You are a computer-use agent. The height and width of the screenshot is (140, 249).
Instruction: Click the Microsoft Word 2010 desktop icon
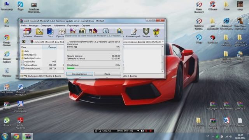point(20,90)
